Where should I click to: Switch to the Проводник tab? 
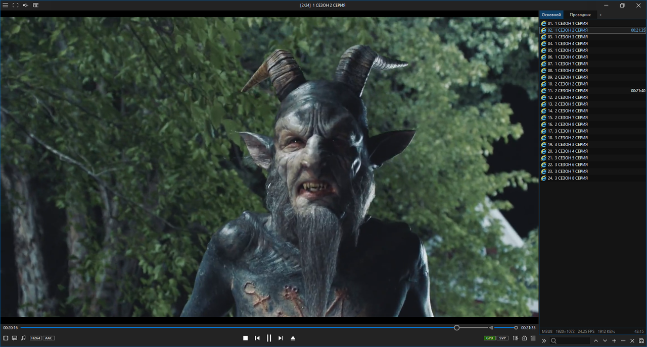pyautogui.click(x=580, y=15)
